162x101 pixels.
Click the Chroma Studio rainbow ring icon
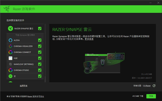(11, 70)
